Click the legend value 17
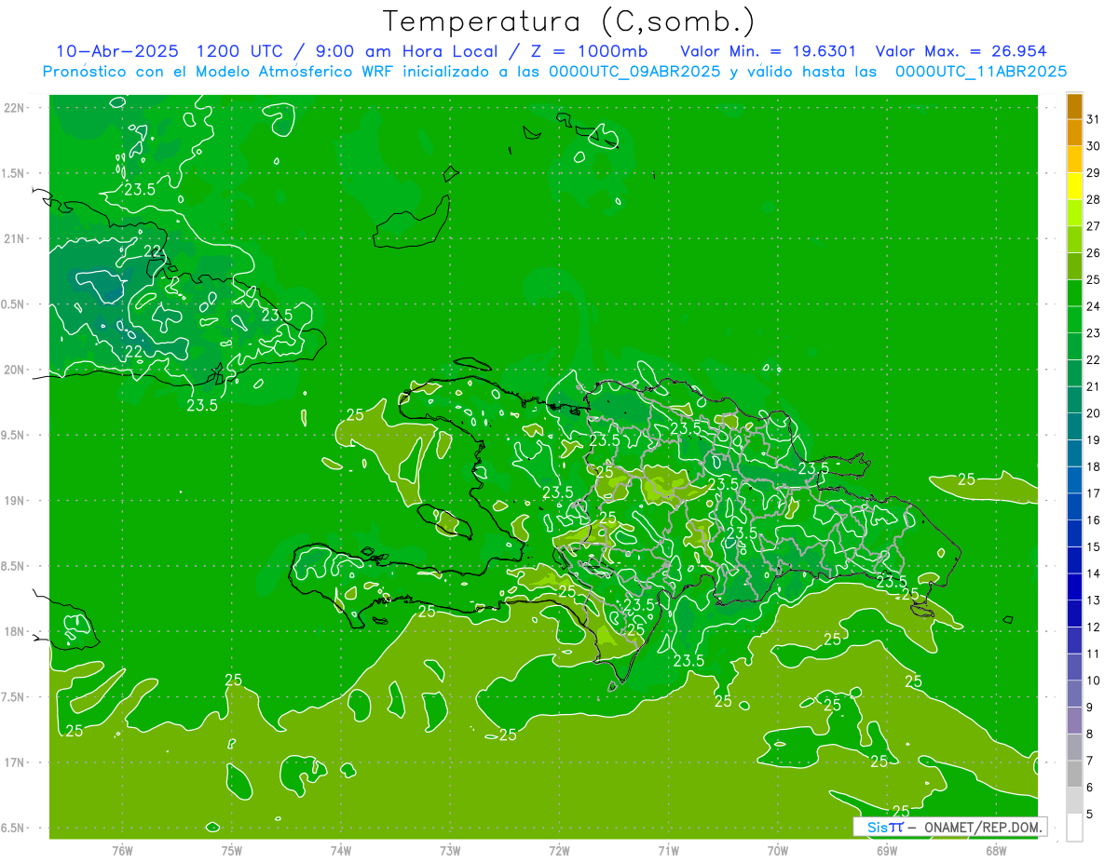This screenshot has width=1118, height=863. pyautogui.click(x=1093, y=492)
